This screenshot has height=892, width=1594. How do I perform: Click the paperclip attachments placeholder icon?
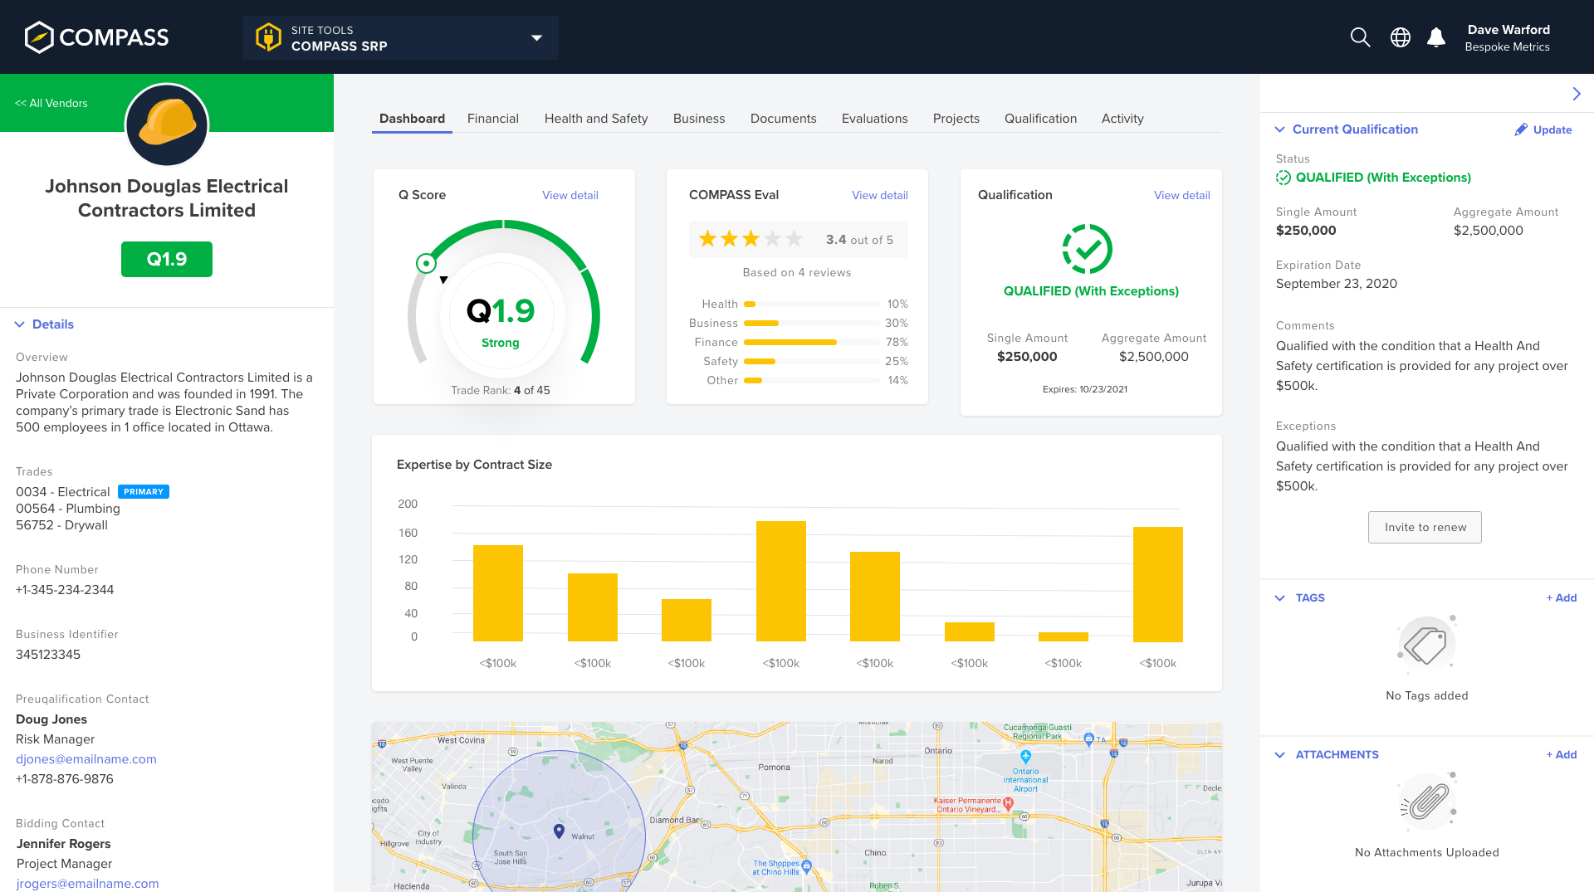point(1426,801)
